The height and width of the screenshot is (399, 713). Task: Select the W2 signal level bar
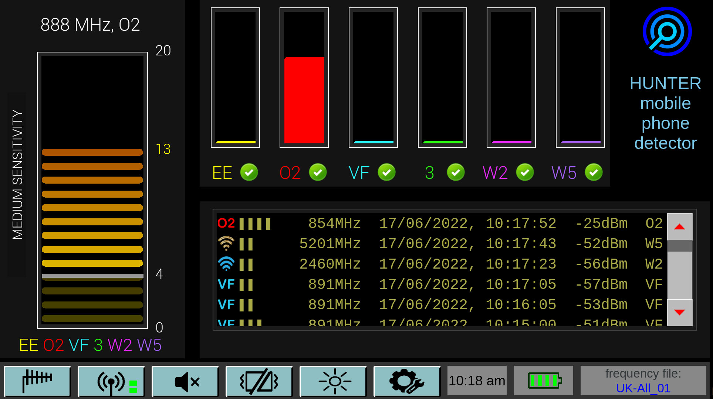coord(511,78)
